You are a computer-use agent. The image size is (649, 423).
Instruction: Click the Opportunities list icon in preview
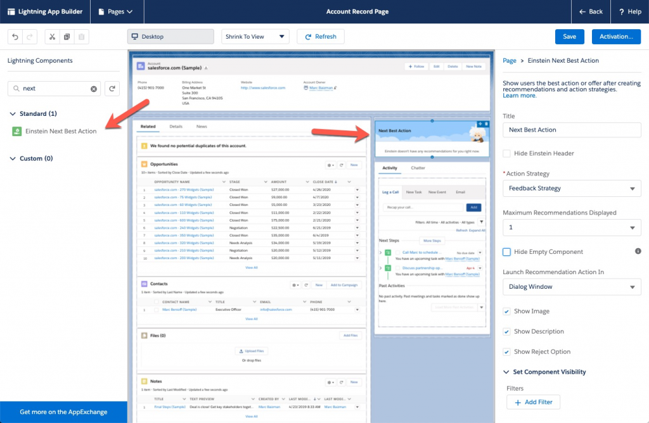(x=144, y=164)
